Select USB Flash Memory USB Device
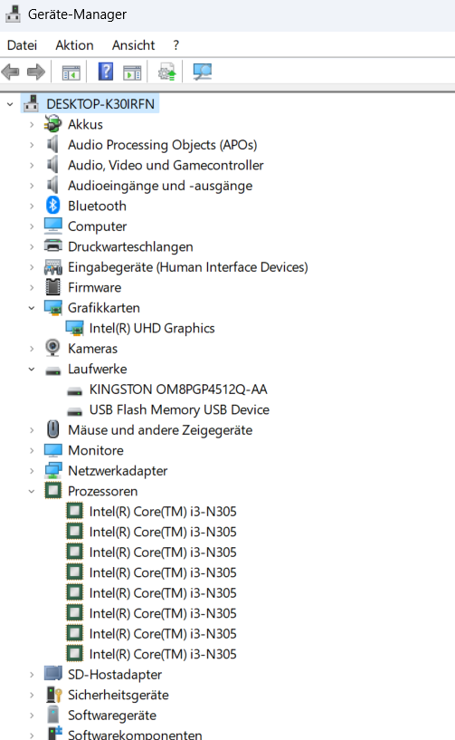 [179, 409]
